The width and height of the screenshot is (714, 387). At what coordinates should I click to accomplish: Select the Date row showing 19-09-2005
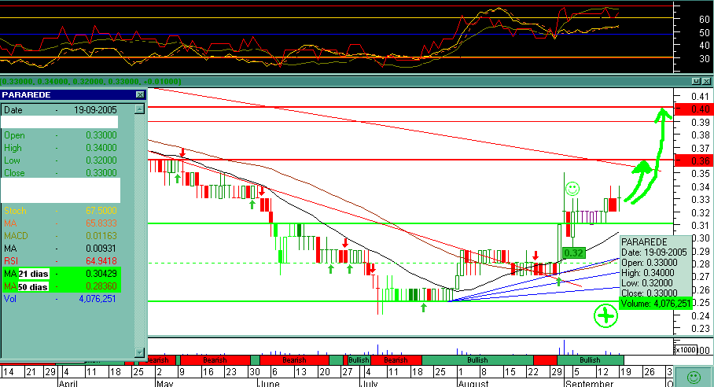(x=60, y=109)
